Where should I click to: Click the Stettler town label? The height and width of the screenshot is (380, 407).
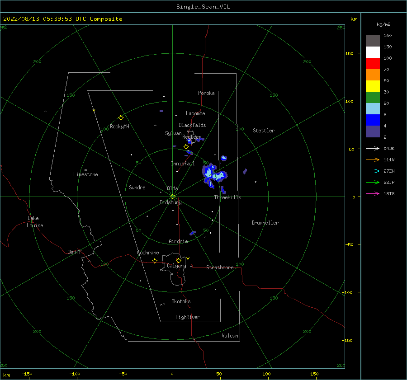click(x=264, y=131)
